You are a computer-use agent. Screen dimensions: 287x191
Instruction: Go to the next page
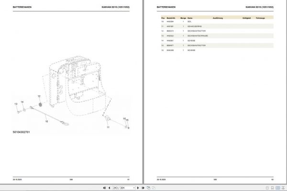pyautogui.click(x=138, y=188)
